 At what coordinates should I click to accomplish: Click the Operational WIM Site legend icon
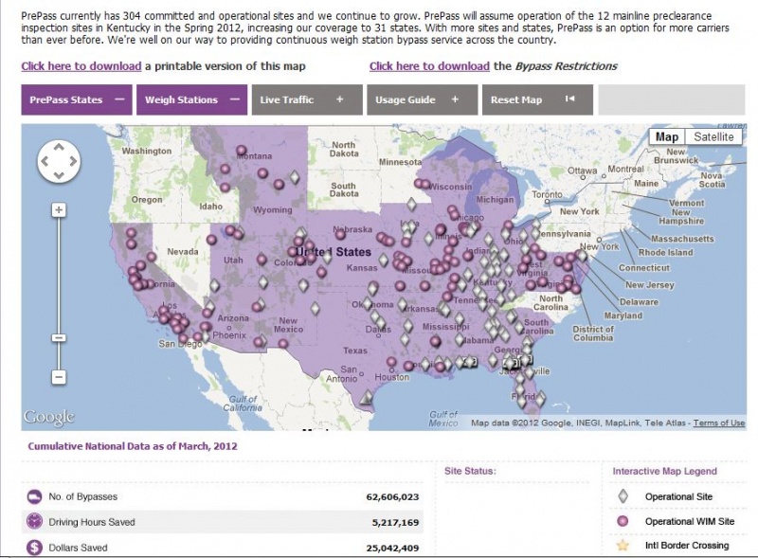tap(623, 521)
